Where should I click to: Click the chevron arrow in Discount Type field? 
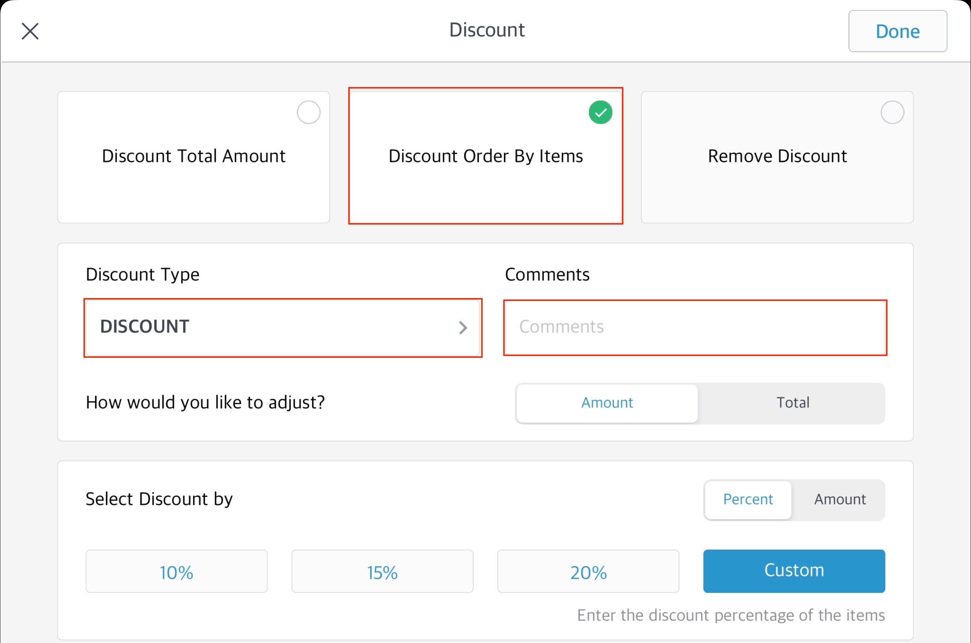(463, 328)
